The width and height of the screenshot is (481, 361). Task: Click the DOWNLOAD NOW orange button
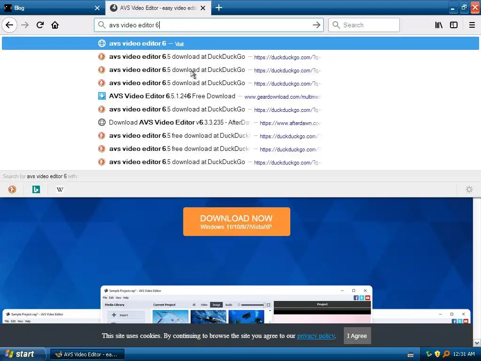pyautogui.click(x=237, y=222)
